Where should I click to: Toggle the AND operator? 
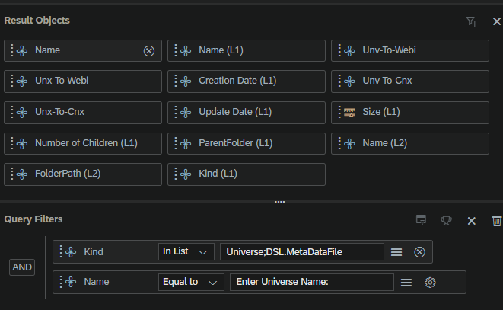point(22,267)
